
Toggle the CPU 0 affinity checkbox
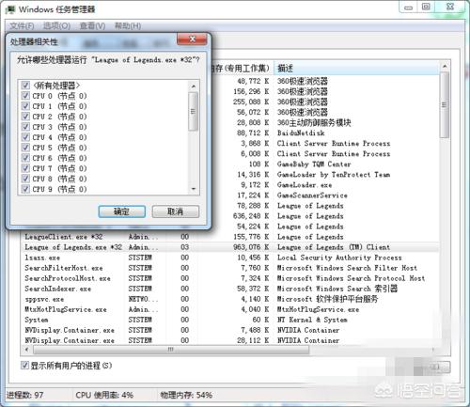(25, 96)
